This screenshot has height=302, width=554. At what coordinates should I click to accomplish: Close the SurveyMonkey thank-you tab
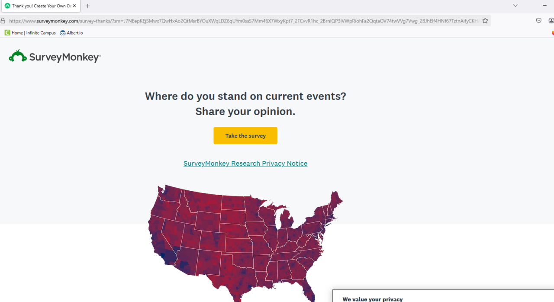(x=74, y=6)
